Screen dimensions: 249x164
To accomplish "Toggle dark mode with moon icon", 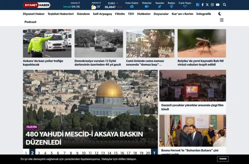I will [x=220, y=14].
